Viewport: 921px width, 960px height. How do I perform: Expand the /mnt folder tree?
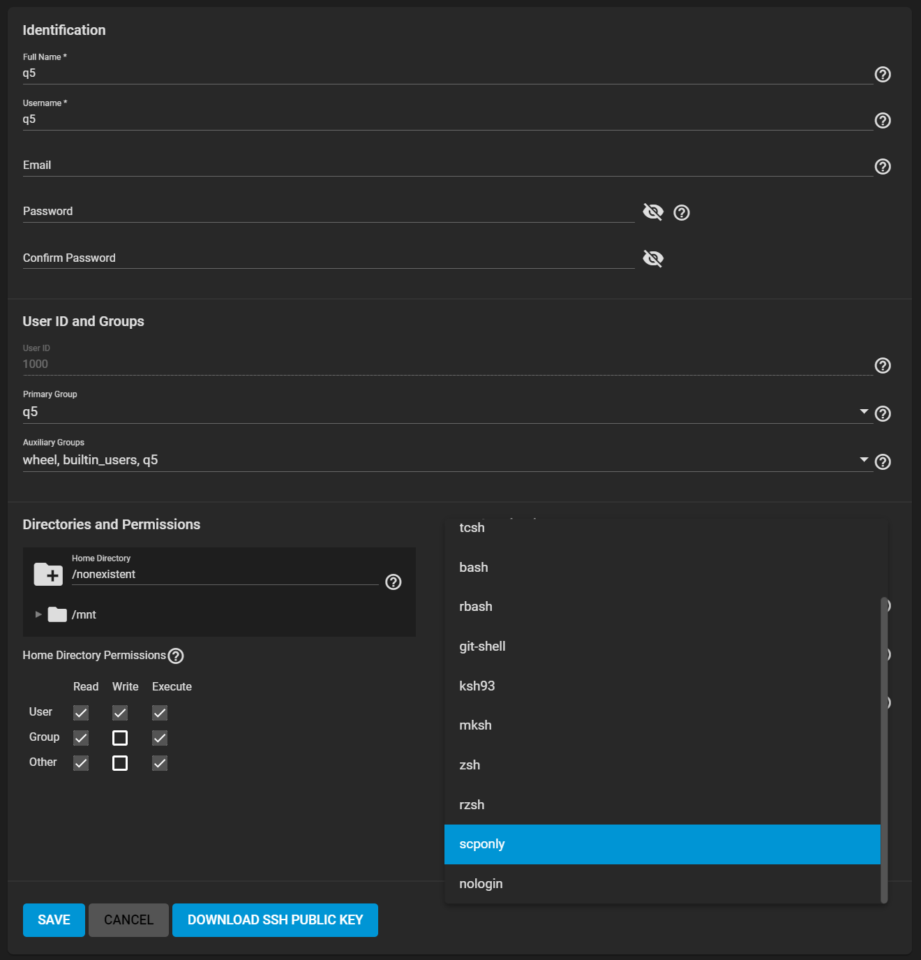tap(38, 614)
